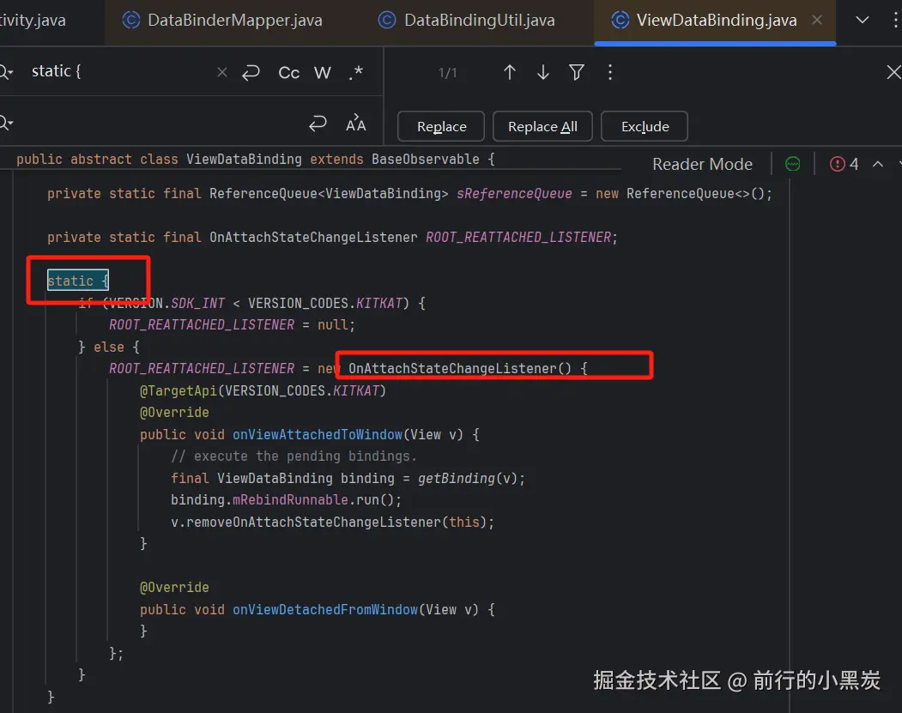This screenshot has width=902, height=713.
Task: Switch to DataBindingUtil.java tab
Action: (x=467, y=21)
